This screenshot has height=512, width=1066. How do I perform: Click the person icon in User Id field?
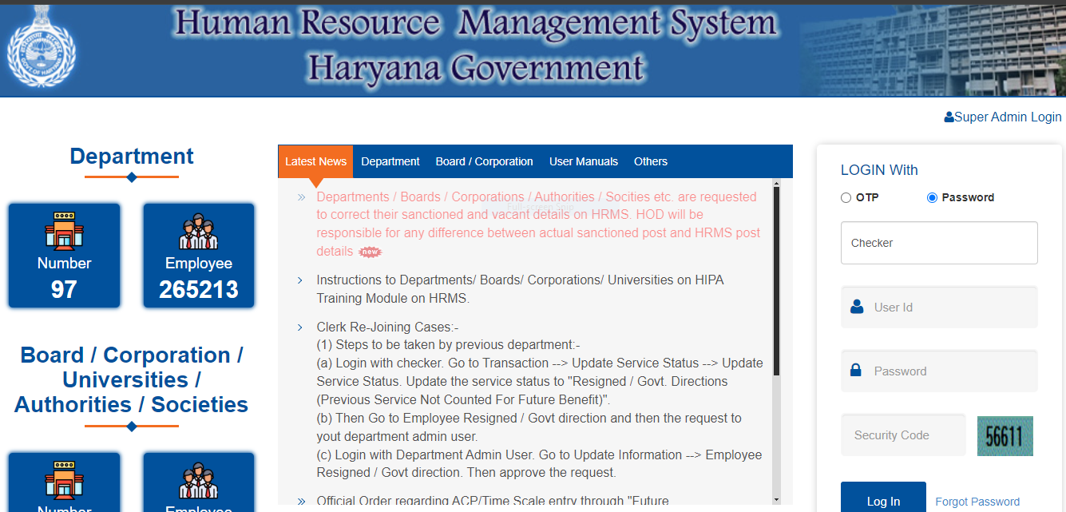tap(857, 307)
